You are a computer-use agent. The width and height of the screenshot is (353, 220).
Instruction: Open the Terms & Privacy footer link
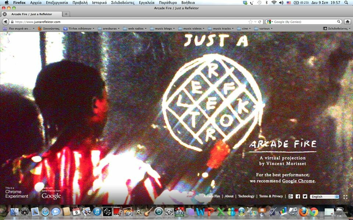click(271, 196)
